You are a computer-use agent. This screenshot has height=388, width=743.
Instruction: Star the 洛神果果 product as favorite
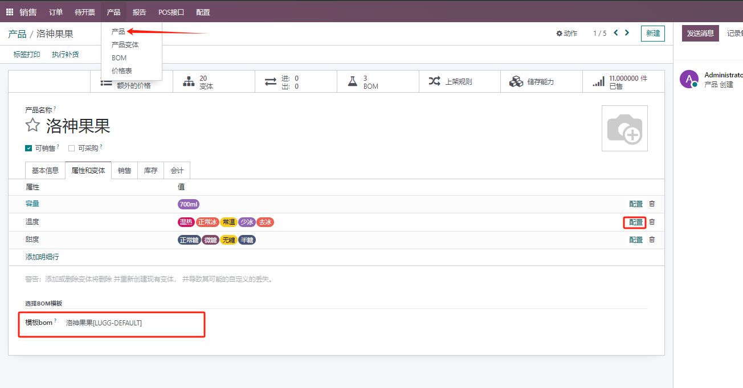tap(33, 126)
